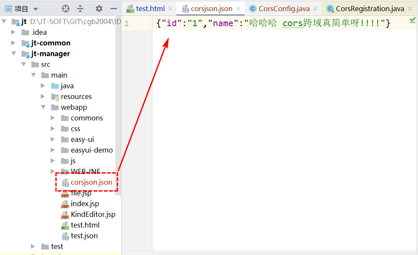Collapse the webapp folder arrow

point(43,107)
